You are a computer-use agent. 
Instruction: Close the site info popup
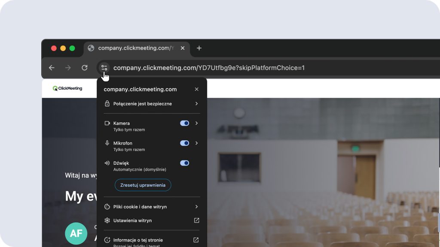(196, 89)
